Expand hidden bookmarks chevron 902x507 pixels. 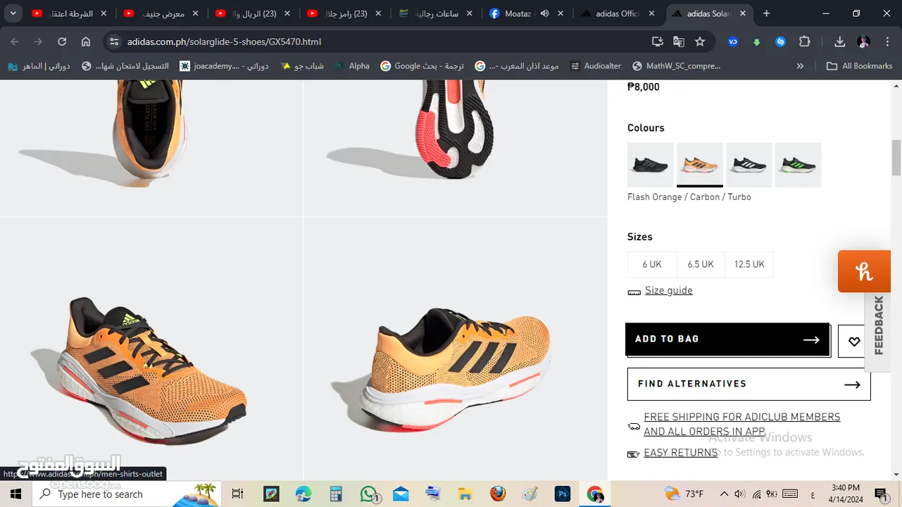pos(800,65)
